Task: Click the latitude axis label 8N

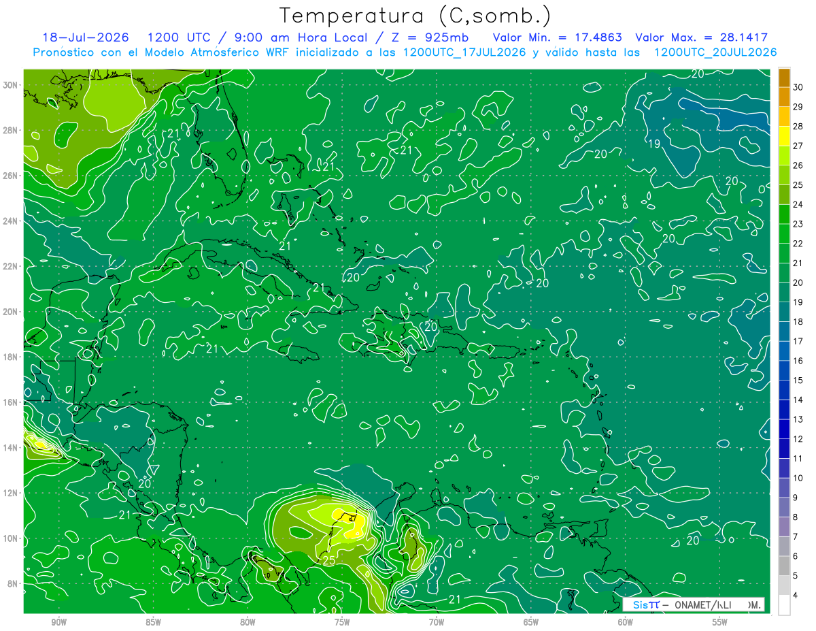Action: [13, 583]
